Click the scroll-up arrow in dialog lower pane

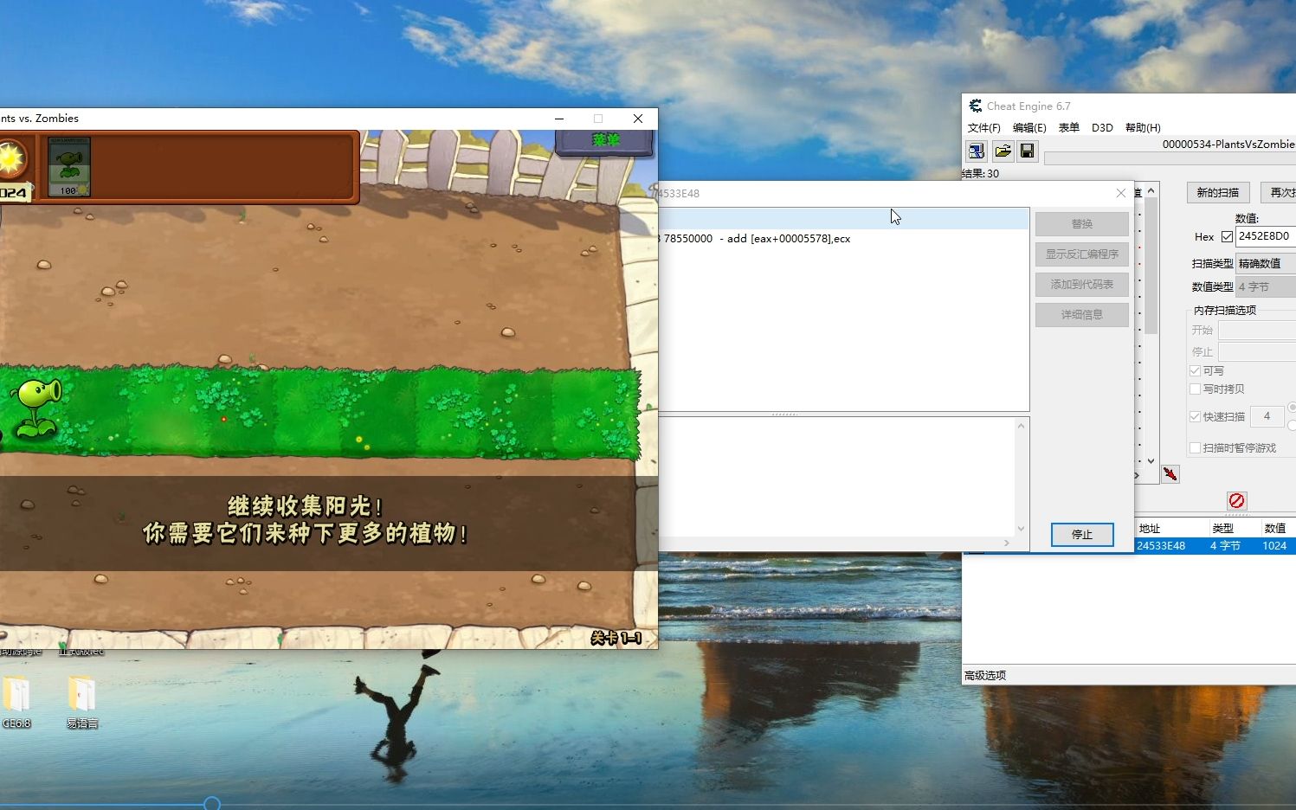coord(1022,425)
